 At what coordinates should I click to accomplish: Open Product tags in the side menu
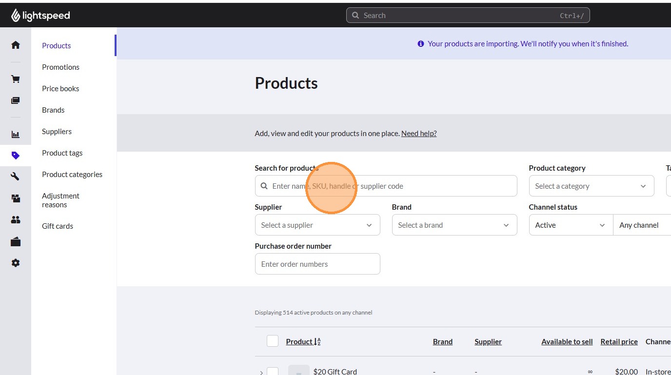pyautogui.click(x=62, y=153)
